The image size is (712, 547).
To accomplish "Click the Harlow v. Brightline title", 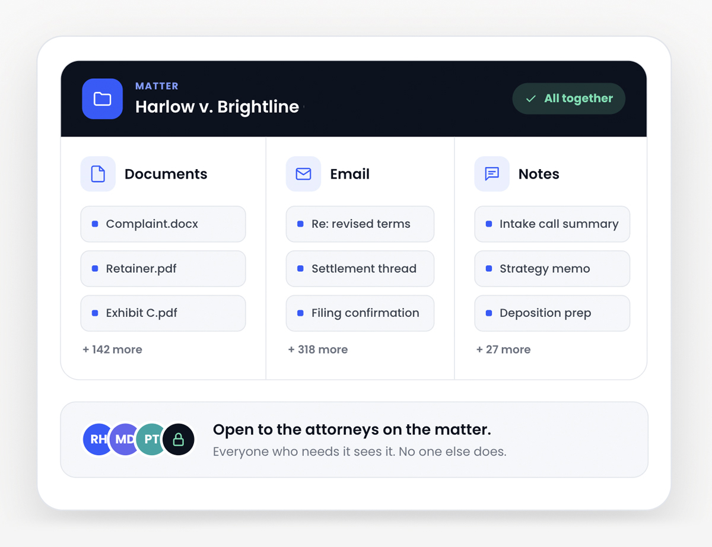I will tap(217, 107).
